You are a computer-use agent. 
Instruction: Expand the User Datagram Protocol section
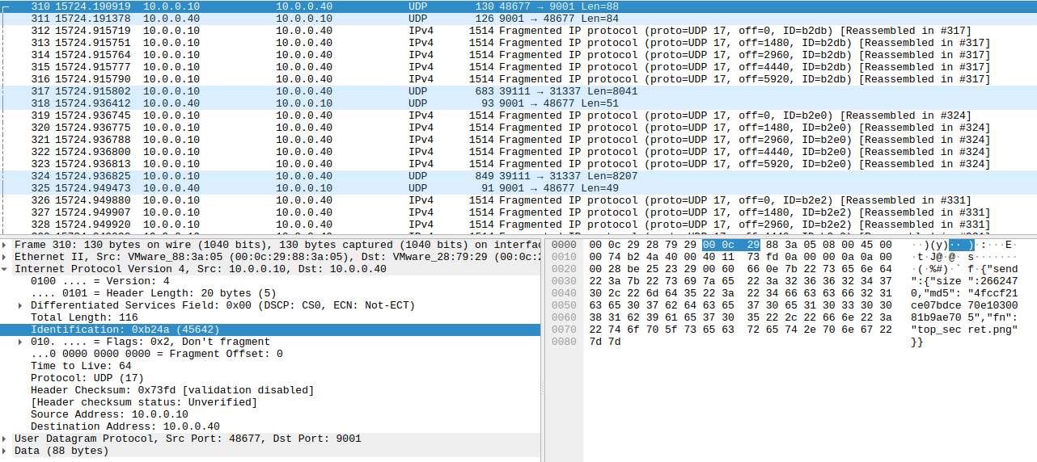(x=6, y=439)
